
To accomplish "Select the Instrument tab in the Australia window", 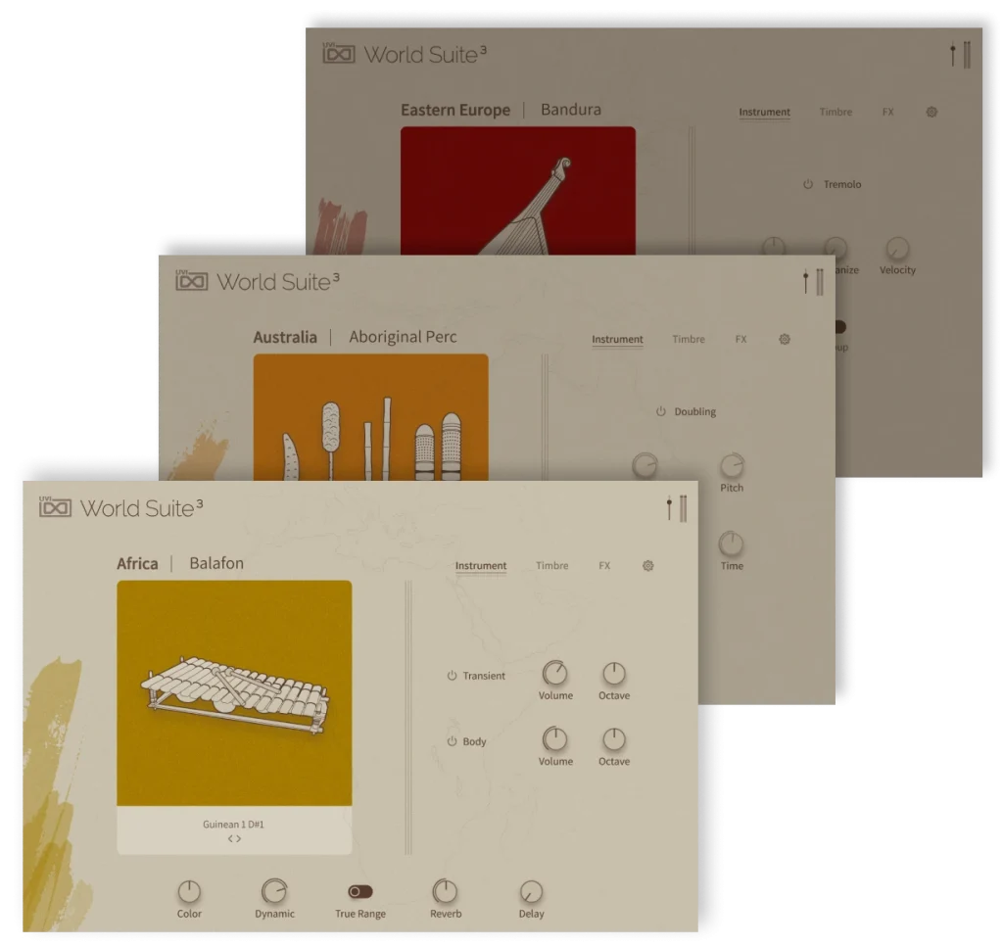I will (617, 340).
